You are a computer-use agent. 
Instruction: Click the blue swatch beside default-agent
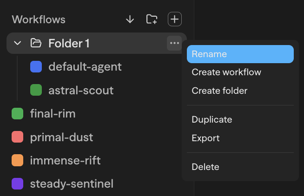[x=36, y=67]
